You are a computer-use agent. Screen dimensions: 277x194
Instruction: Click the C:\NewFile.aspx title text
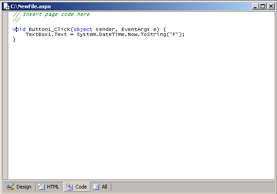pos(31,6)
